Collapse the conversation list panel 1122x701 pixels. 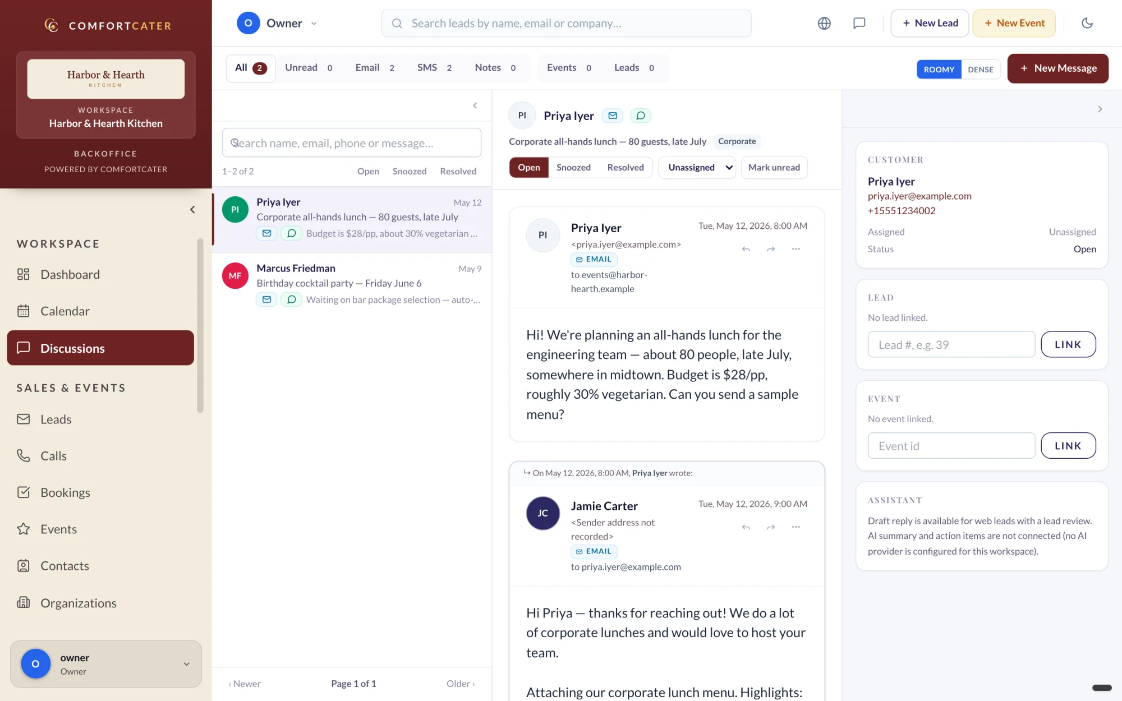[475, 105]
